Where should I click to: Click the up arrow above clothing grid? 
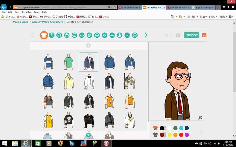88,45
